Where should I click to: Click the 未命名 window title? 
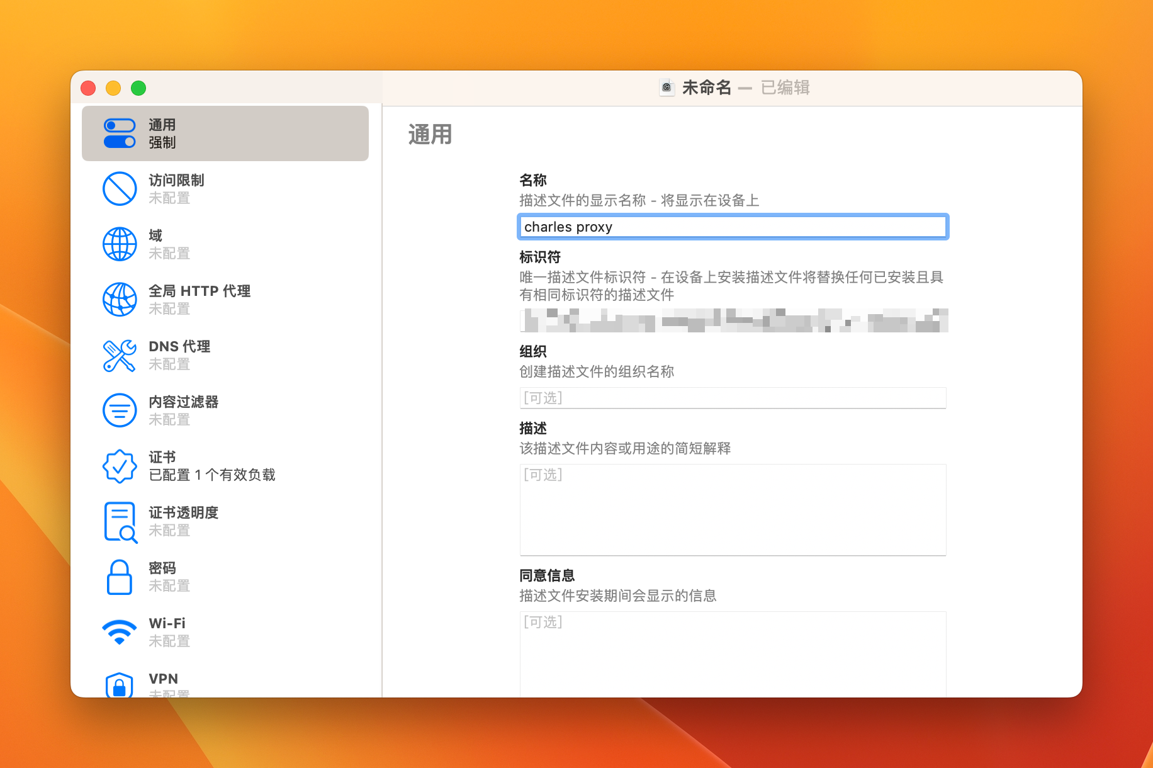coord(707,88)
